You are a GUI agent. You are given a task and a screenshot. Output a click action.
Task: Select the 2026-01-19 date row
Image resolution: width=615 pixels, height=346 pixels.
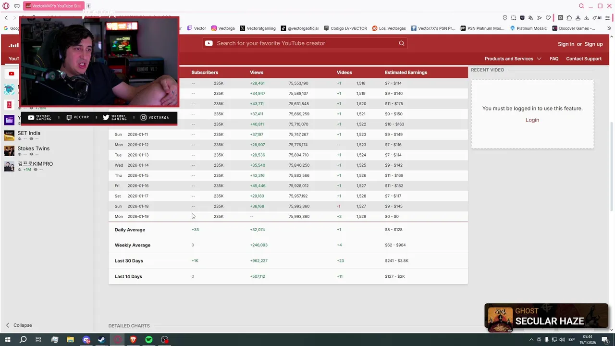(x=288, y=216)
